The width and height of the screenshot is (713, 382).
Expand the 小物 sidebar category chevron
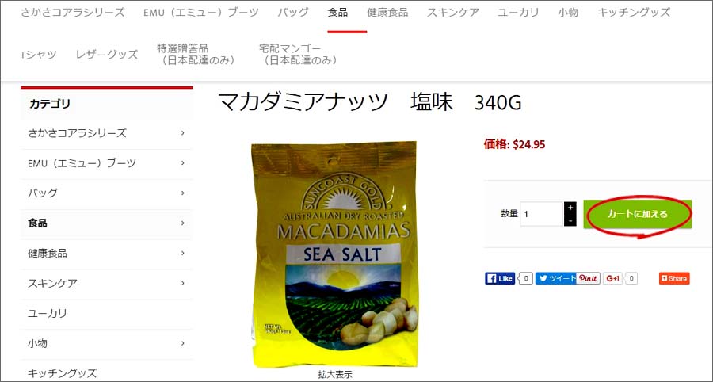coord(183,343)
